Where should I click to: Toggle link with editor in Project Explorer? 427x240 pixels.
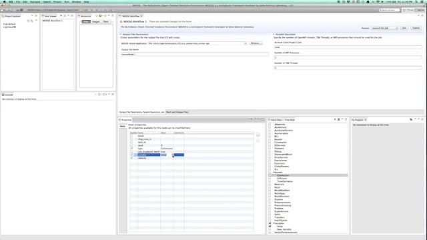32,21
